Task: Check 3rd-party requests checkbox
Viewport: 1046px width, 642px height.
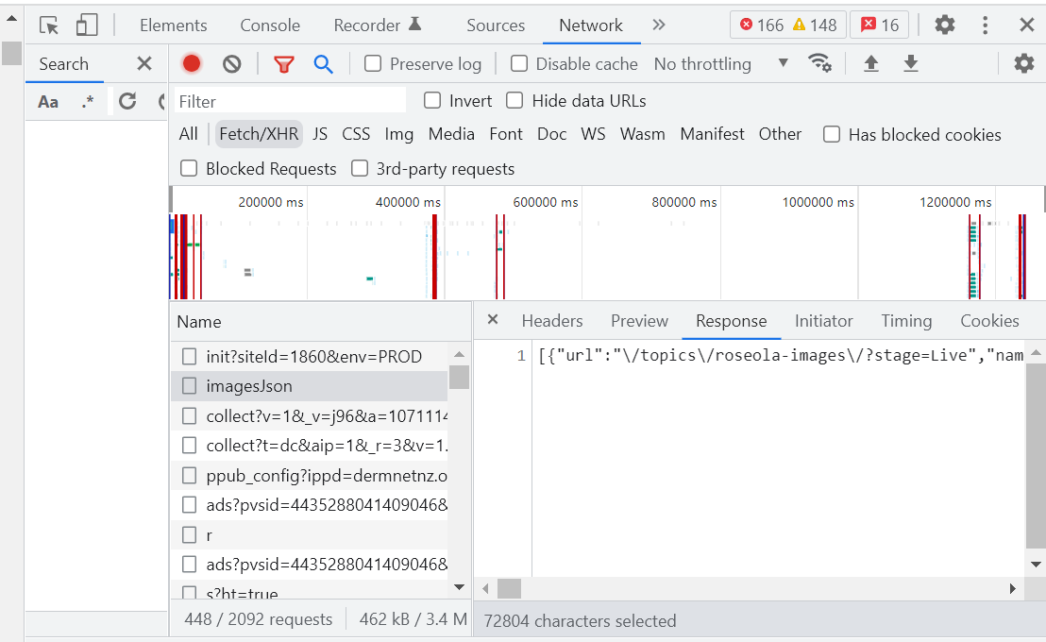Action: (x=360, y=168)
